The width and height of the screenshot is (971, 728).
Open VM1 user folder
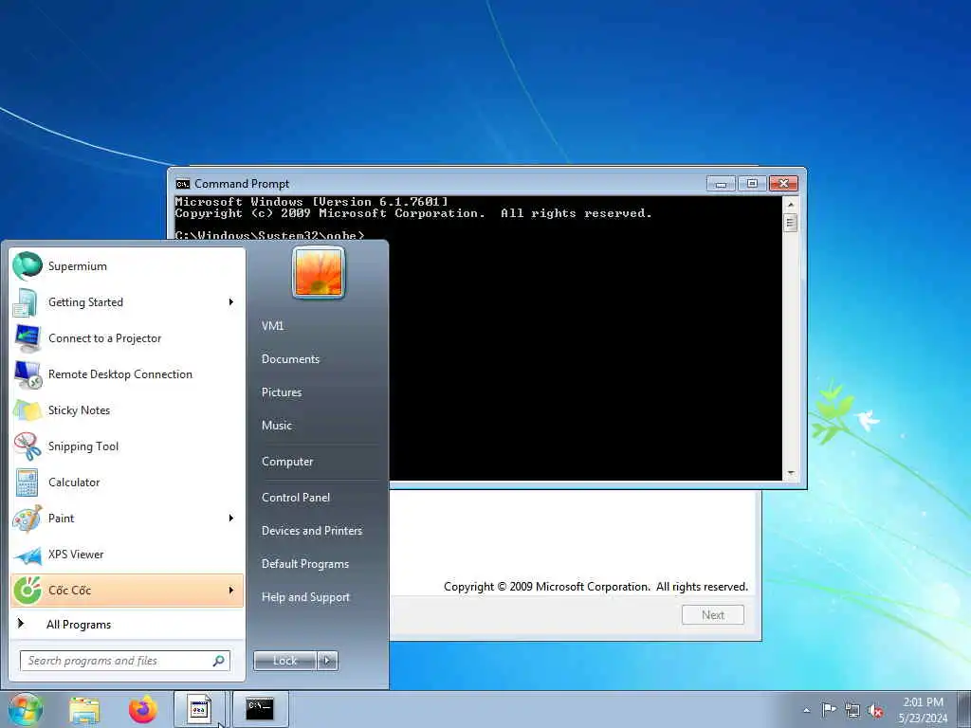coord(272,326)
